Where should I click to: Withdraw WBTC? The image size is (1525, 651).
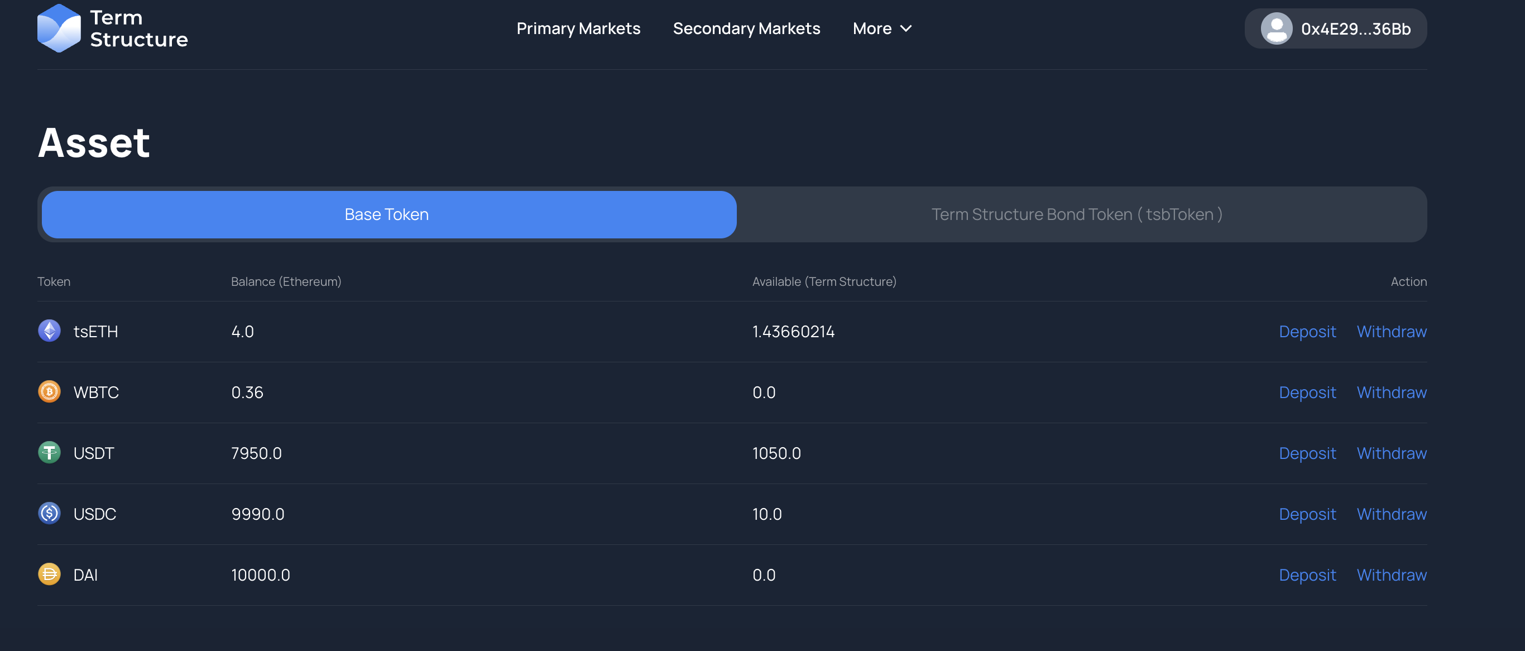pyautogui.click(x=1391, y=392)
